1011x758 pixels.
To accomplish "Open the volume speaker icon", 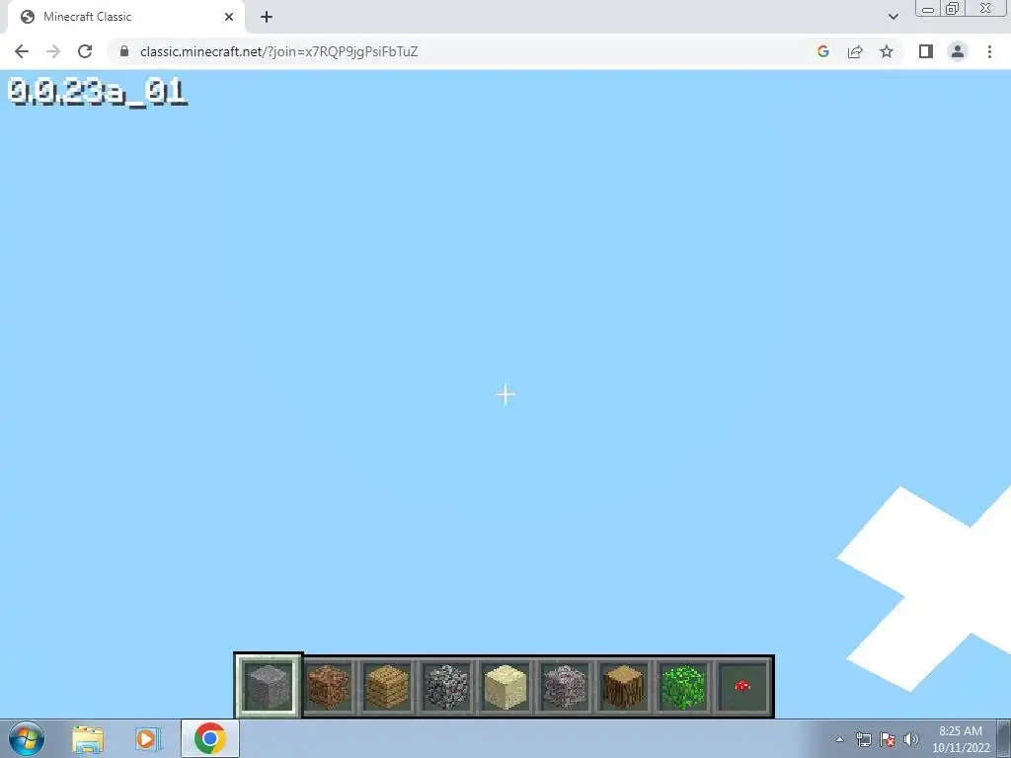I will [911, 739].
